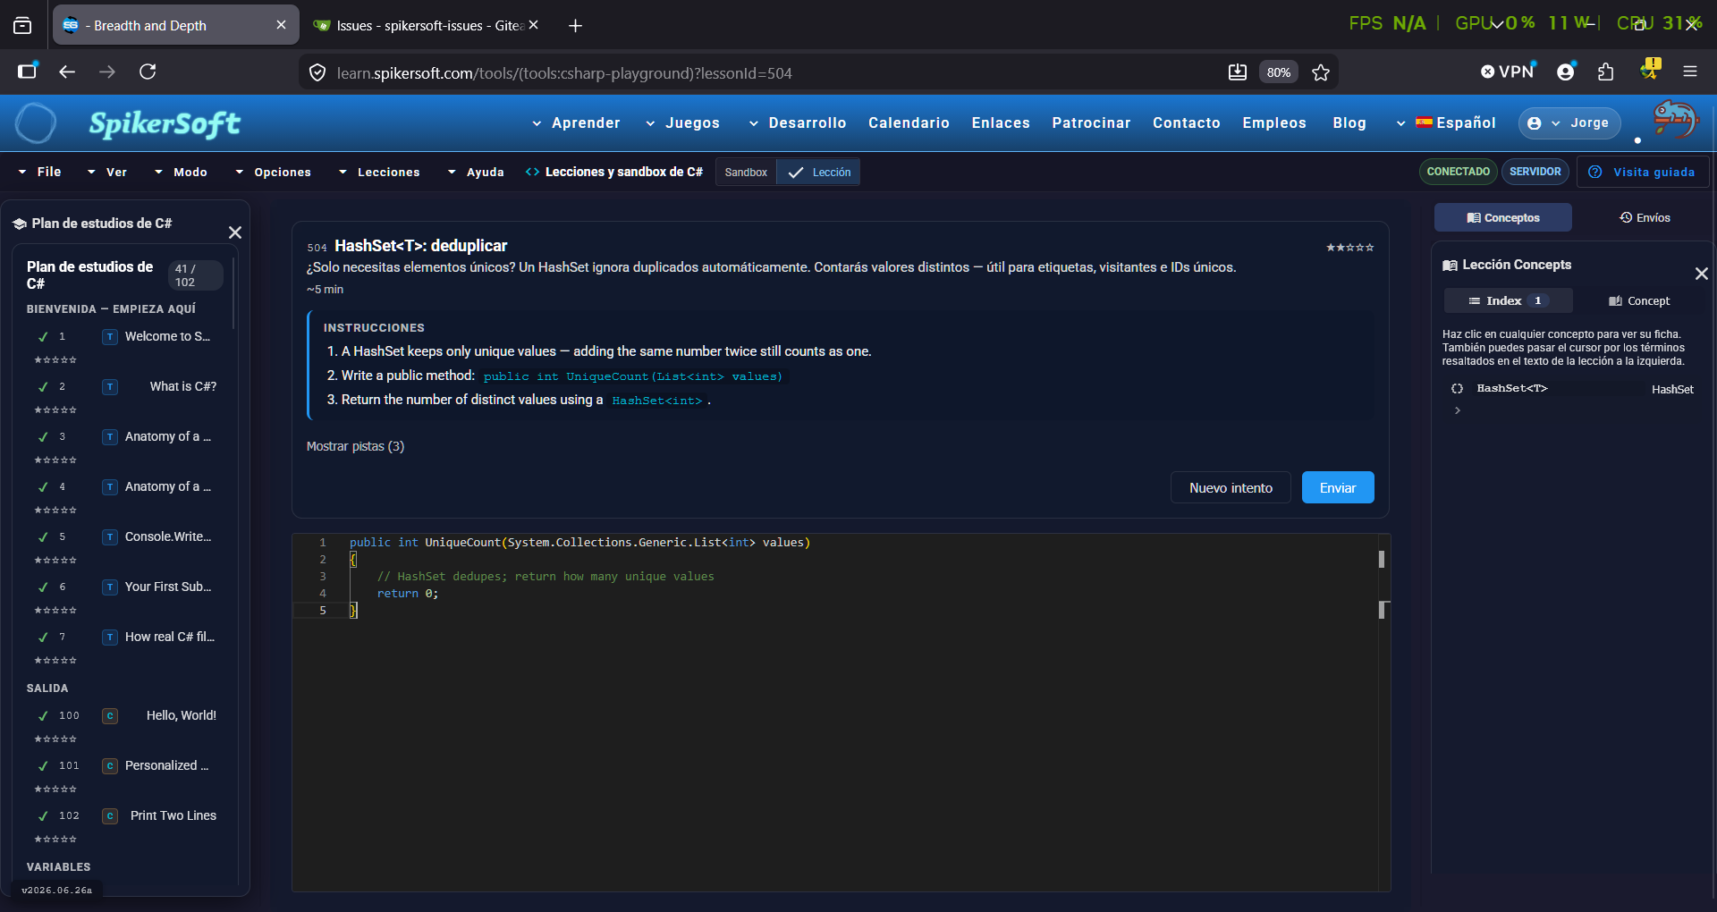Switch to Sandbox mode
Image resolution: width=1717 pixels, height=912 pixels.
(x=746, y=172)
